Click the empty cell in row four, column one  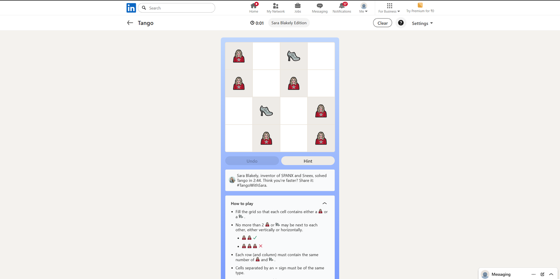pyautogui.click(x=239, y=138)
